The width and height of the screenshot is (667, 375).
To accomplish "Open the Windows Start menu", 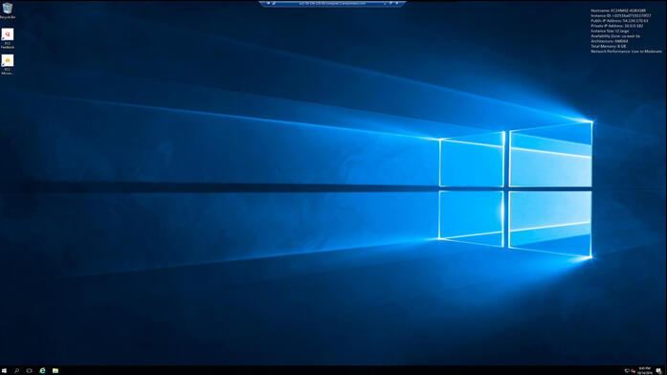I will coord(4,371).
